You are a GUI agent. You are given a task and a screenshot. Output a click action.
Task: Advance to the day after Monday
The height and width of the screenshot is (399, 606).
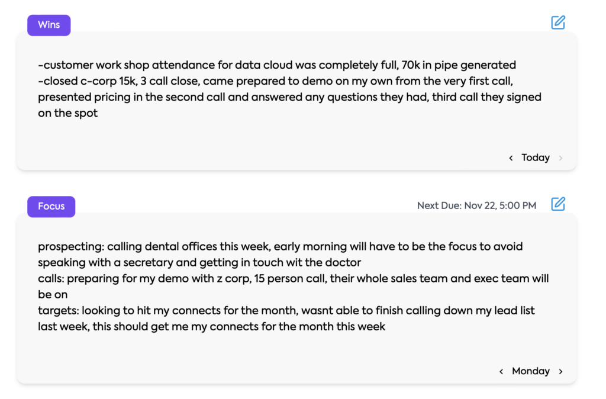point(561,372)
